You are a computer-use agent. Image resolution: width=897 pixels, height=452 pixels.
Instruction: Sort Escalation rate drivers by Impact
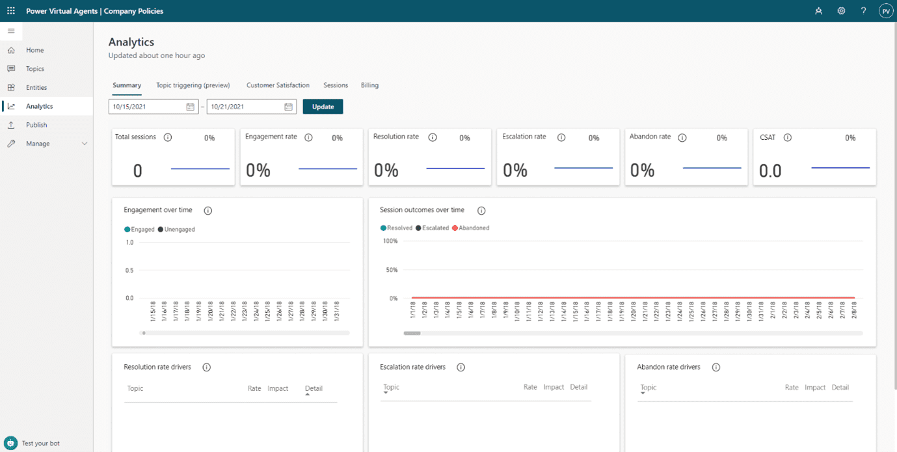[554, 387]
